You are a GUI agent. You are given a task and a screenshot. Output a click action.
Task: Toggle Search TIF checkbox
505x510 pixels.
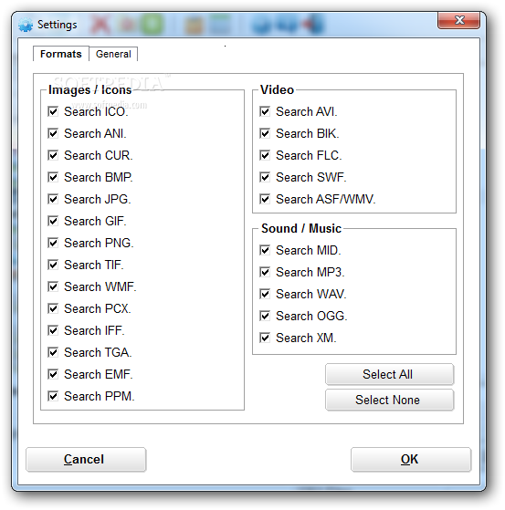click(x=53, y=265)
